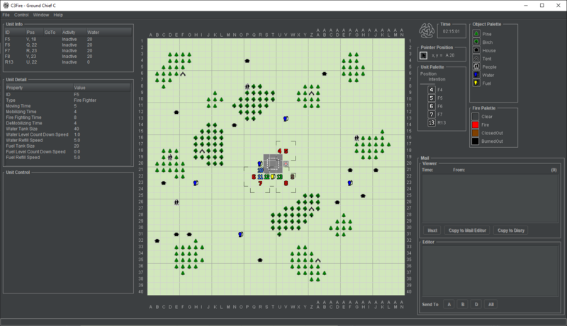Select the Pine tree object icon

tap(476, 33)
